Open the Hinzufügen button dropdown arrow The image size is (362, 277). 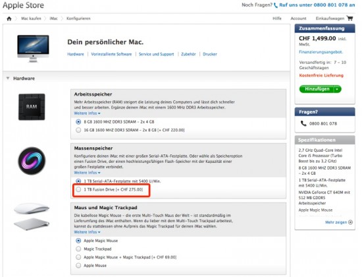(337, 89)
